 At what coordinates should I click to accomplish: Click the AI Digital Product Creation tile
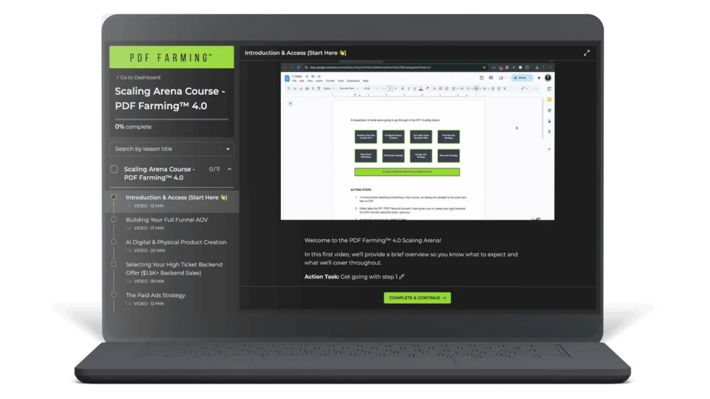pyautogui.click(x=393, y=137)
